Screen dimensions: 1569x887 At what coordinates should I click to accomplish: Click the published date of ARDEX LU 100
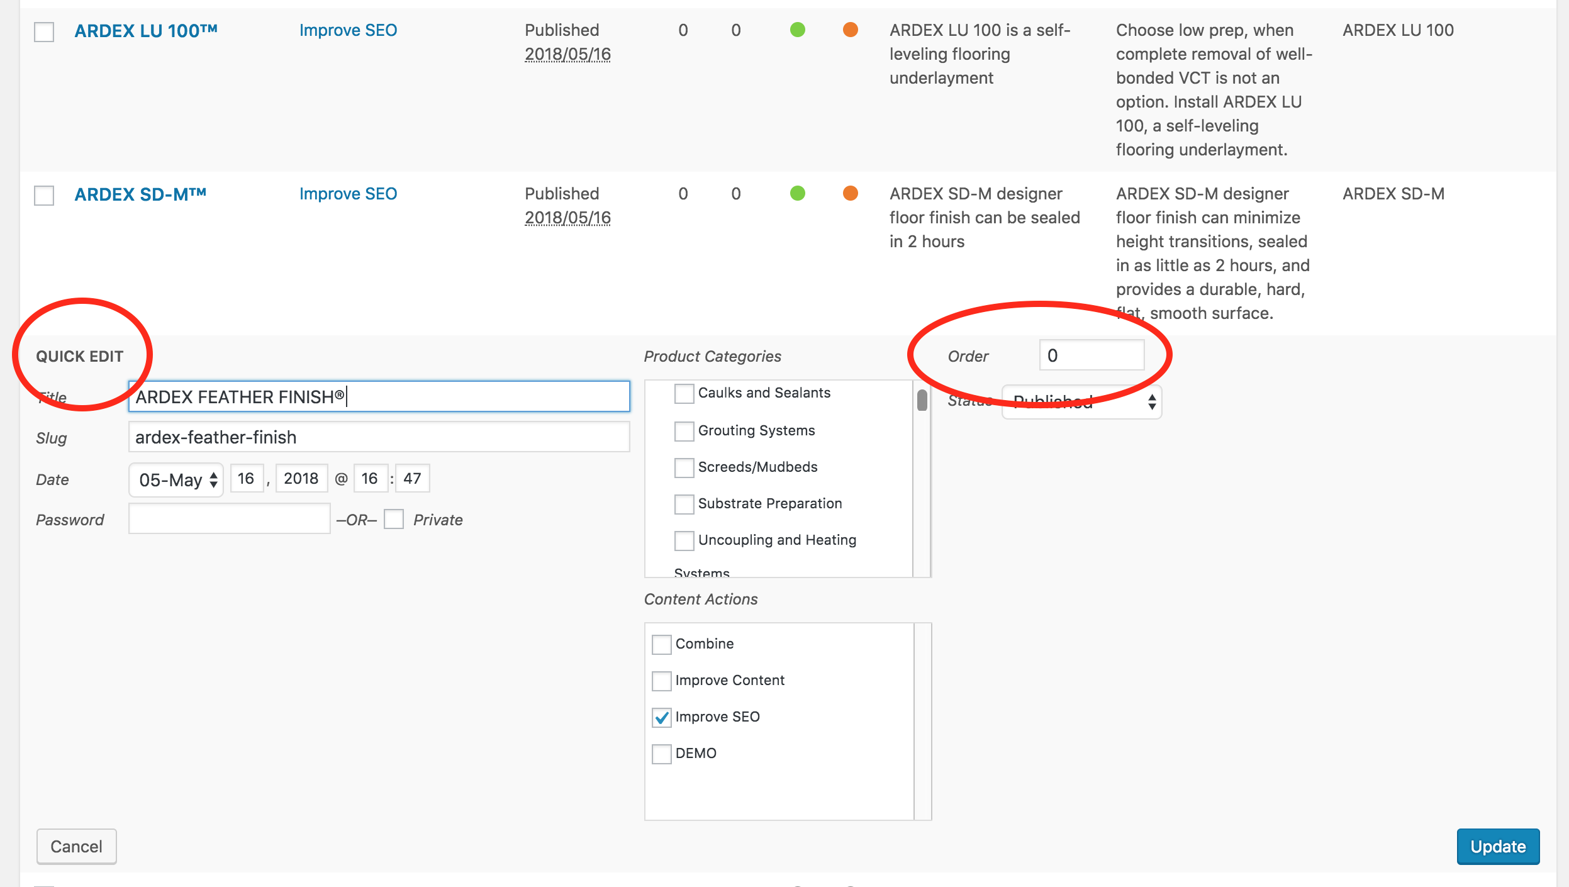tap(567, 54)
